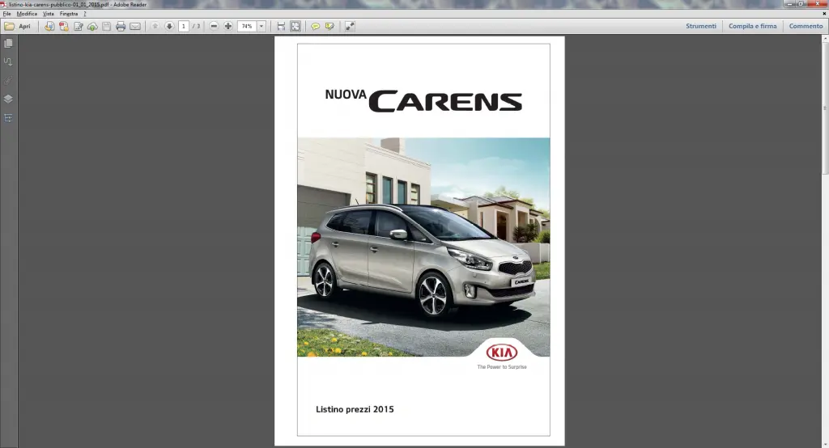Image resolution: width=829 pixels, height=448 pixels.
Task: Open the File menu
Action: tap(6, 14)
